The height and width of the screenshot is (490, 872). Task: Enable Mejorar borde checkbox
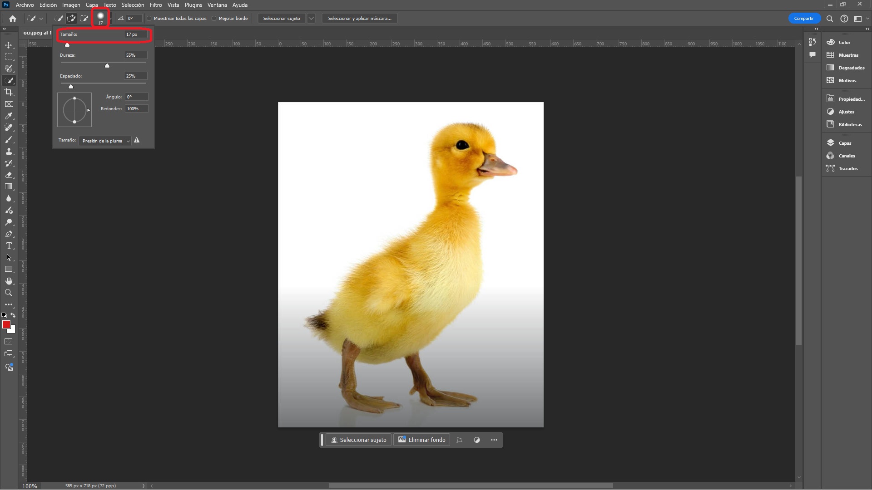214,19
